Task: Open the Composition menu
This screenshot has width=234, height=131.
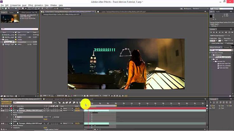Action: point(15,5)
